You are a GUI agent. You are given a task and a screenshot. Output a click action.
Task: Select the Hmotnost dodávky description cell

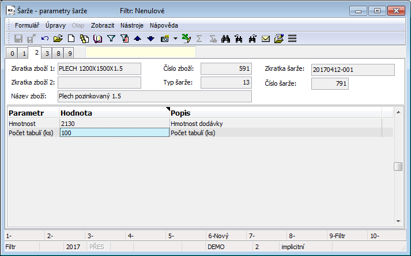pyautogui.click(x=276, y=124)
